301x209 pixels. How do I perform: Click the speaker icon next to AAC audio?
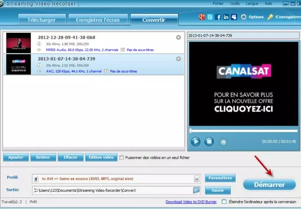(39, 71)
